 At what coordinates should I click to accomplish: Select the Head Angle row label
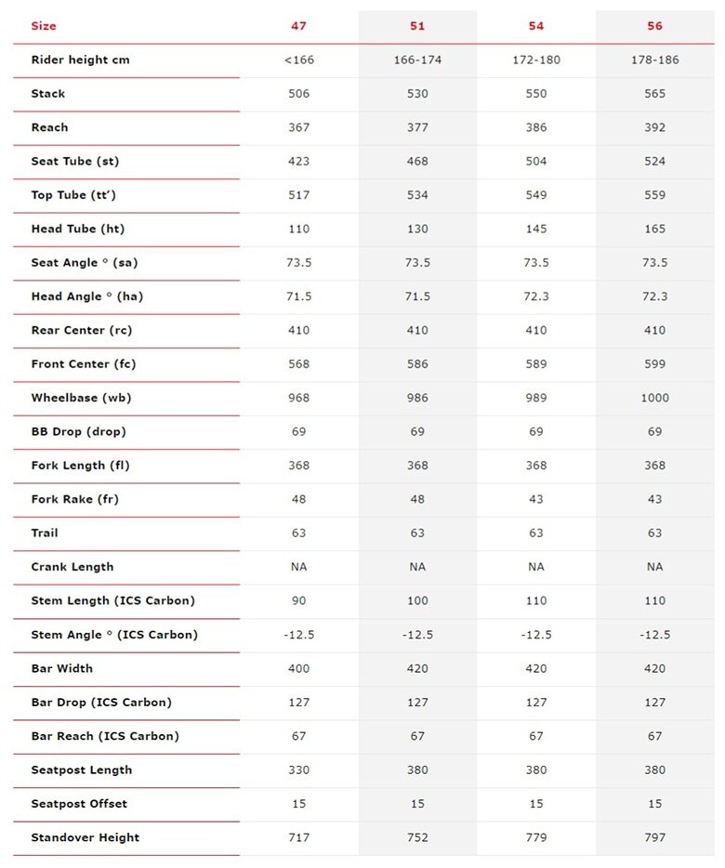85,296
